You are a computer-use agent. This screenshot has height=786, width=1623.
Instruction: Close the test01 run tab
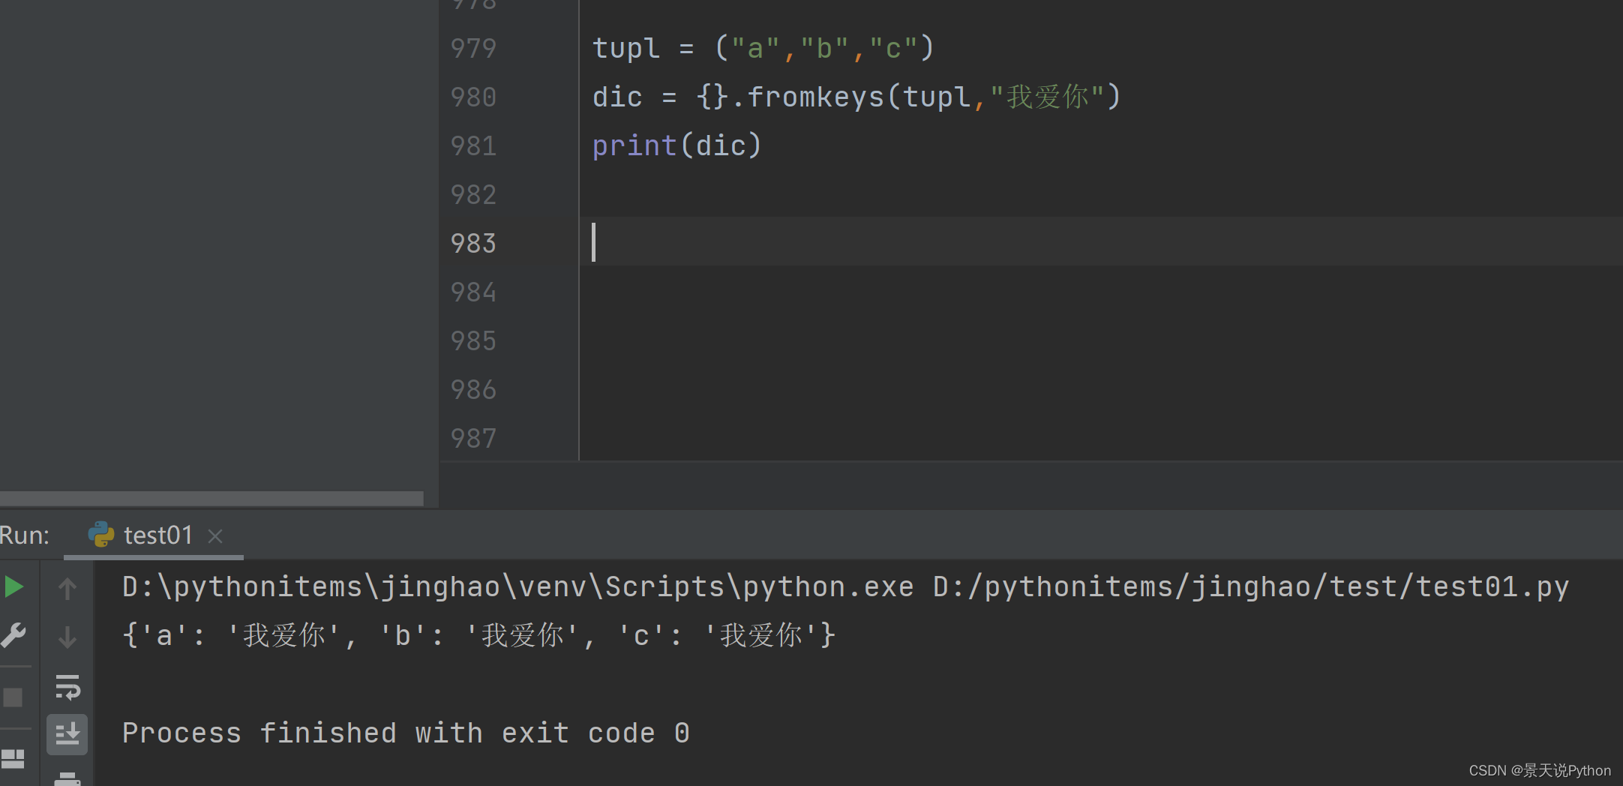point(215,536)
